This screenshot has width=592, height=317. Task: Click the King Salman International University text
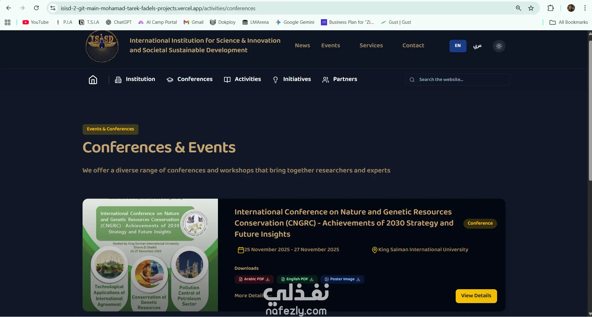pos(423,250)
